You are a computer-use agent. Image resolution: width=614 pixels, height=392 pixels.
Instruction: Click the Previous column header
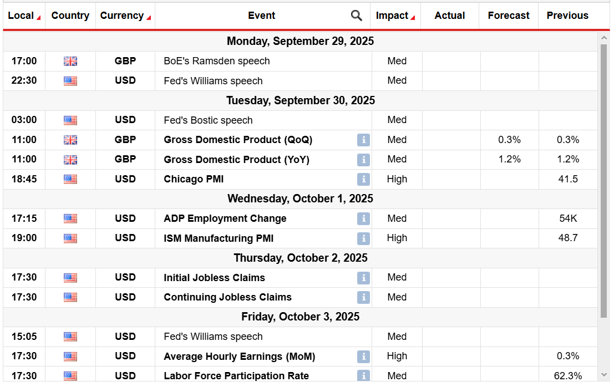click(x=567, y=16)
